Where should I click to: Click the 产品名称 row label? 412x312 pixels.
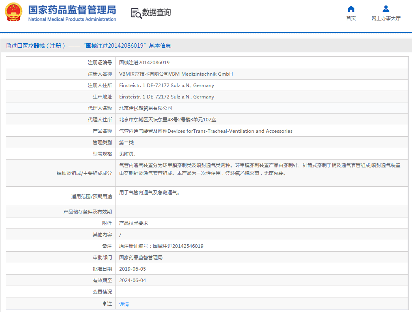click(102, 131)
